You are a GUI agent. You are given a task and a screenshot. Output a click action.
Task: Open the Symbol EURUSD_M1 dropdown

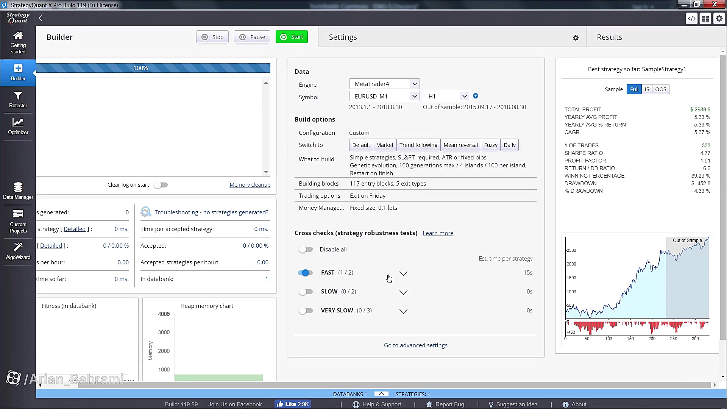point(384,96)
